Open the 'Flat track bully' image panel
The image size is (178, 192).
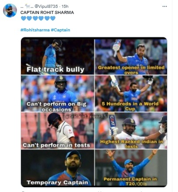point(58,57)
